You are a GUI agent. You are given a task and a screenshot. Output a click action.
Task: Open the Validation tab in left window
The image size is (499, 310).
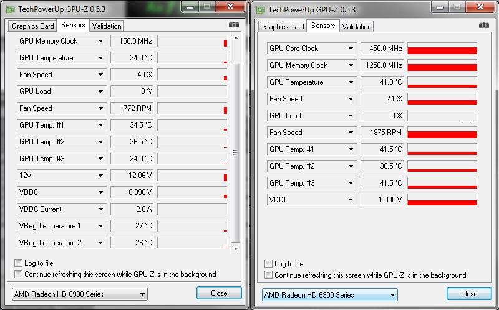(x=107, y=26)
